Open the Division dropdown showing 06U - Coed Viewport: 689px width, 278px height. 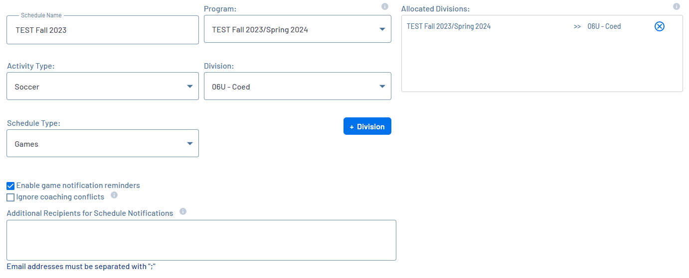pos(297,87)
